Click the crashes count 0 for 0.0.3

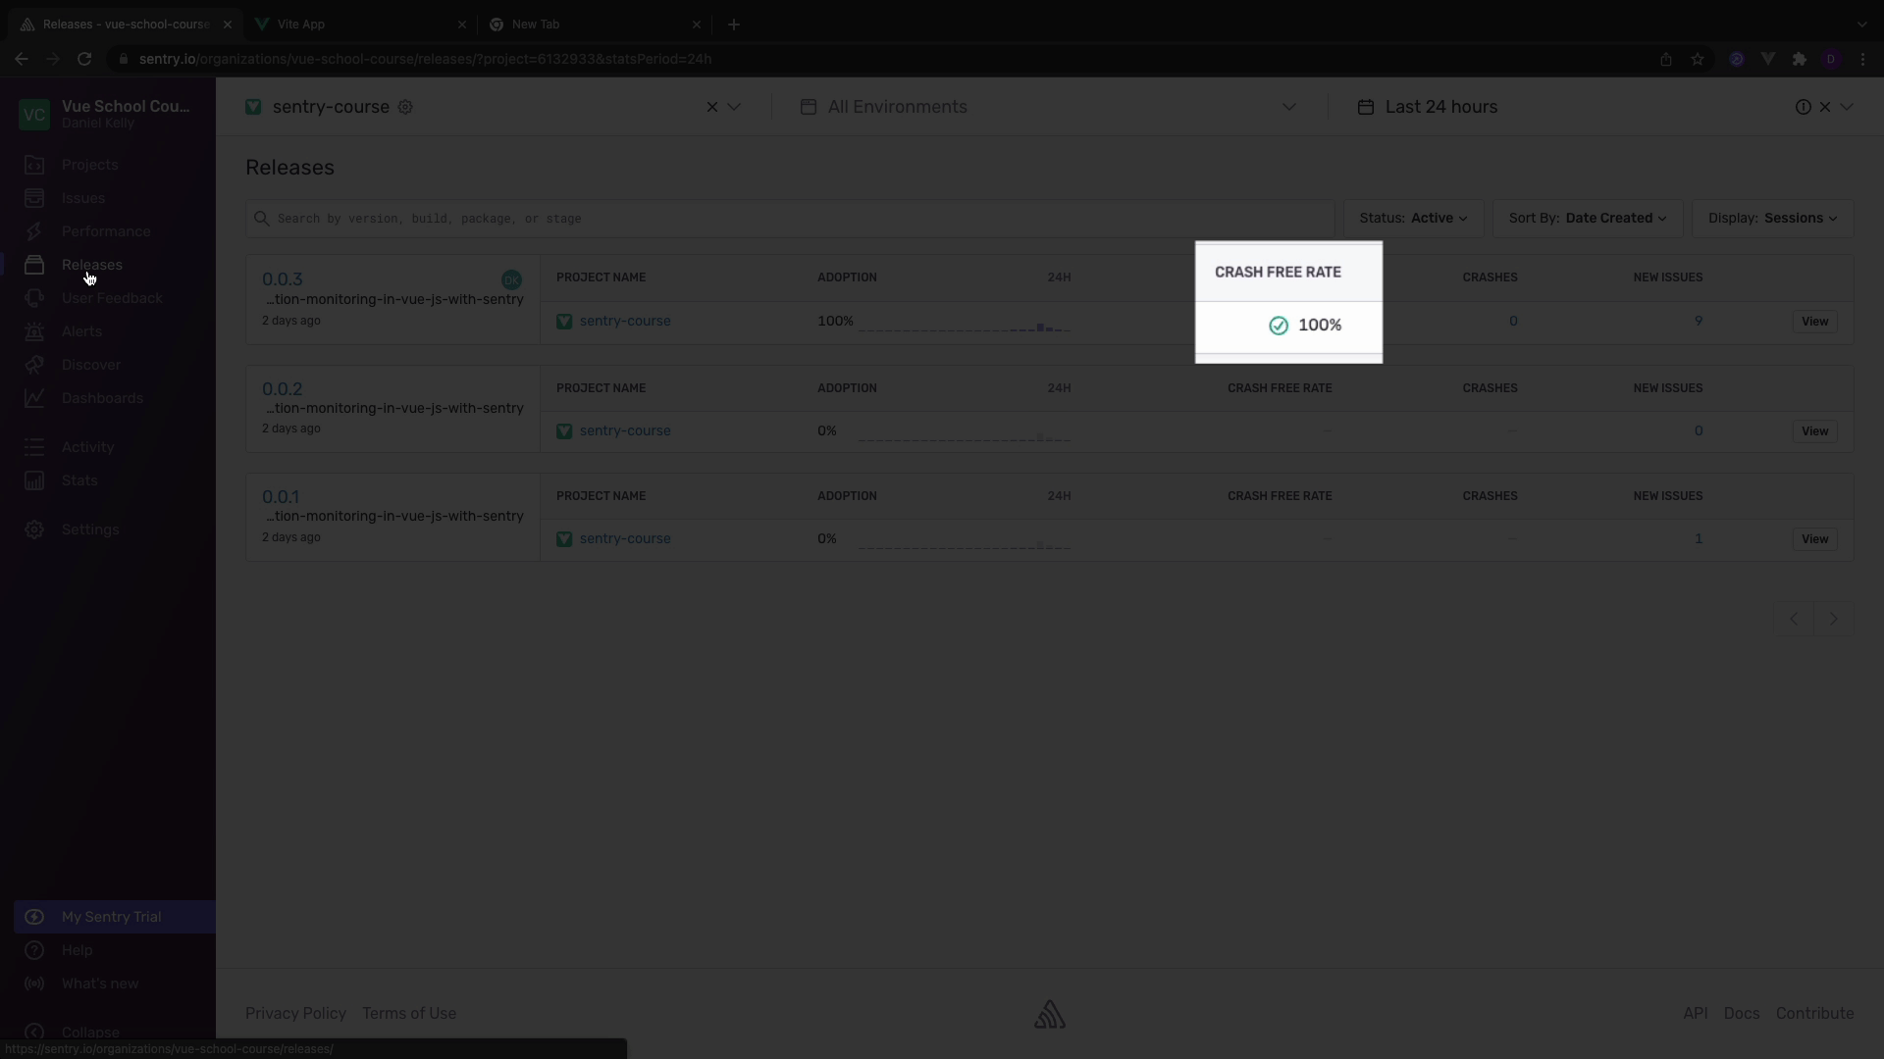pyautogui.click(x=1513, y=322)
